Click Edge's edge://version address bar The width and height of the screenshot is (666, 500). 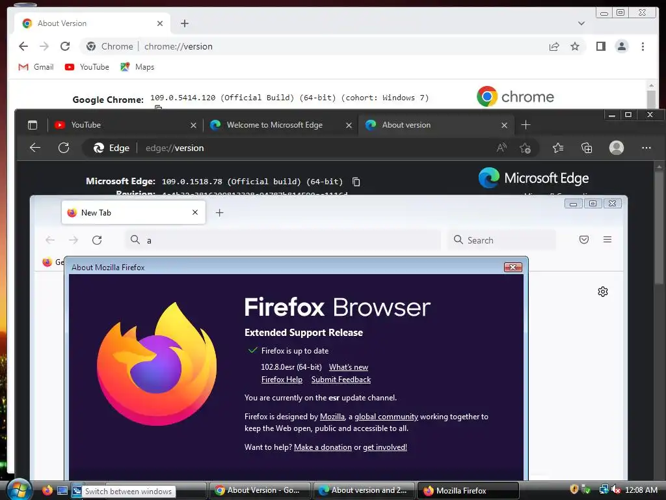pos(310,148)
